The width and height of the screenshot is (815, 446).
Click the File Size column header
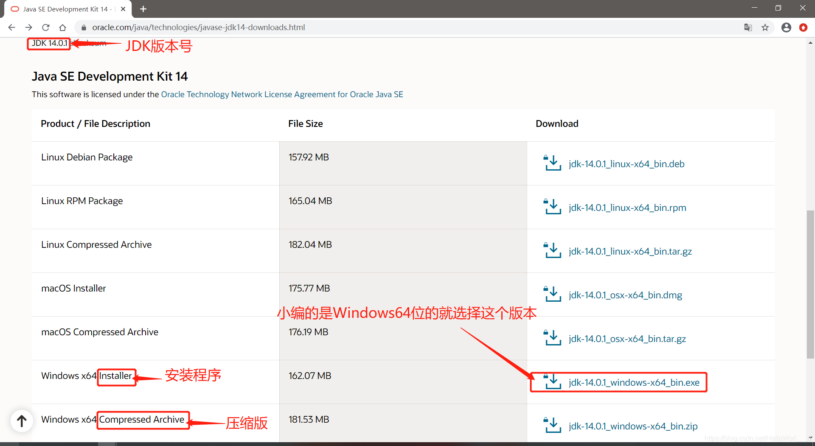(x=305, y=123)
